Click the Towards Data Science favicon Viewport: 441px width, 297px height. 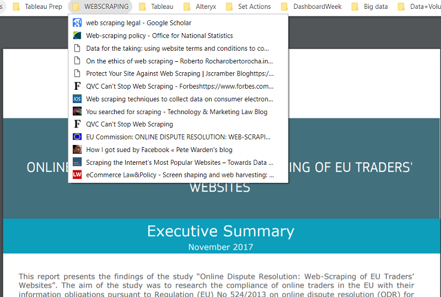[x=77, y=162]
